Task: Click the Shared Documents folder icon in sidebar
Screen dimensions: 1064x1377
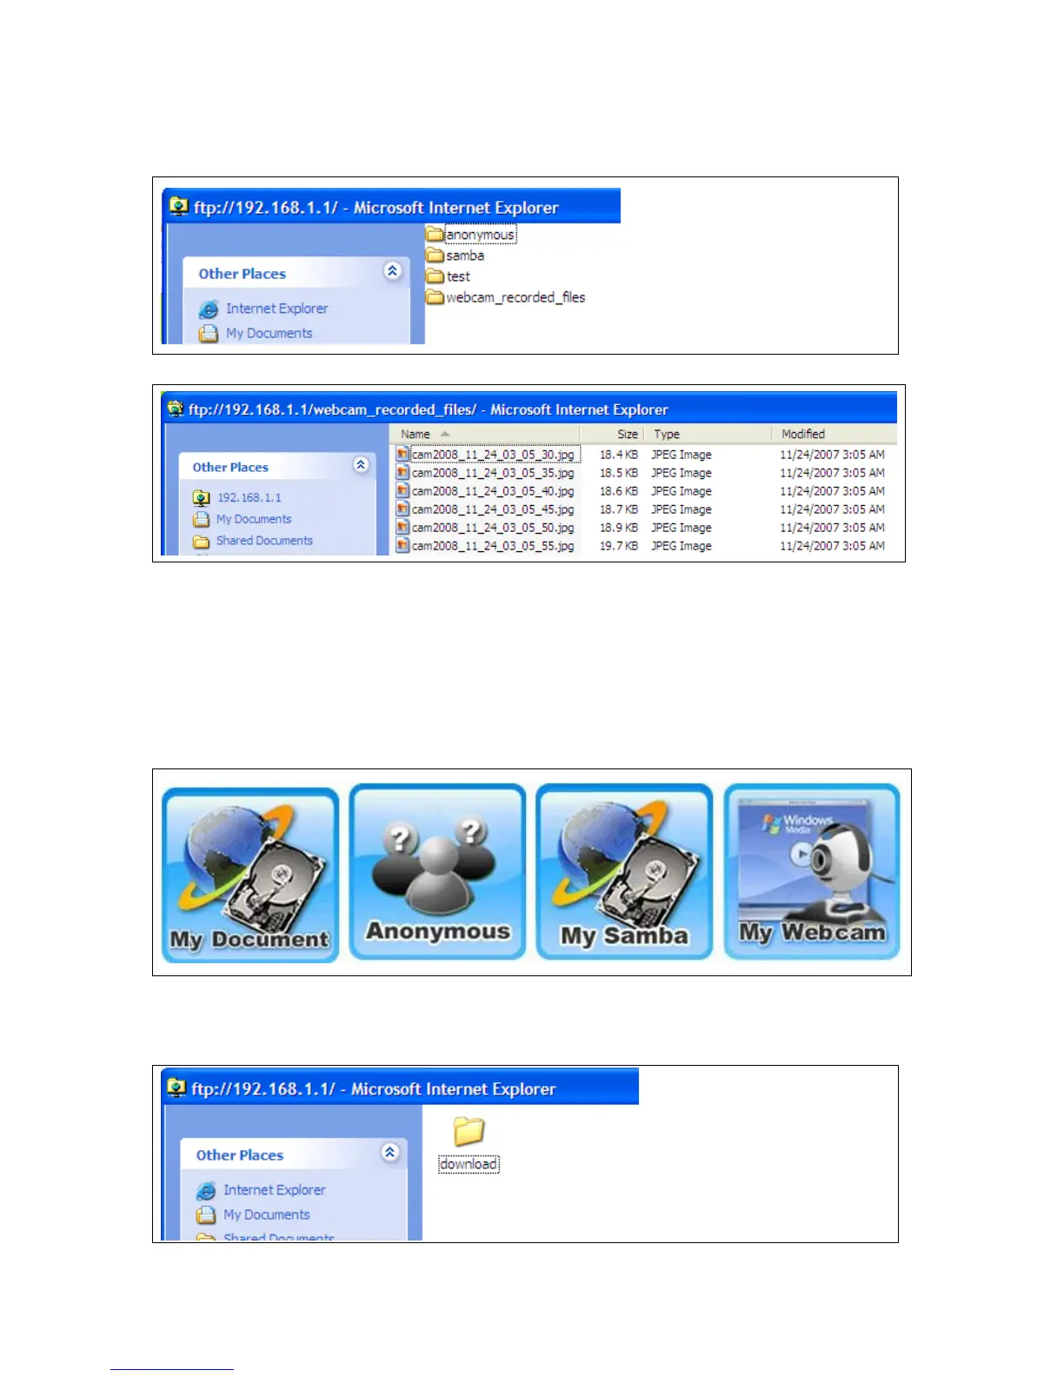Action: click(202, 542)
